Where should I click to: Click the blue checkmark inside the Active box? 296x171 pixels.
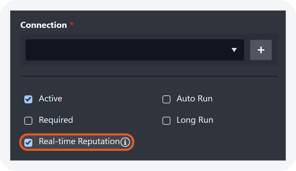coord(28,100)
